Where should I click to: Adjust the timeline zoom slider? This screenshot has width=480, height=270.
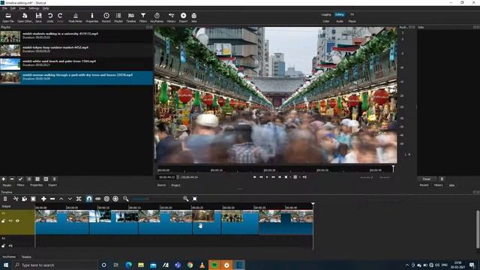click(x=156, y=199)
